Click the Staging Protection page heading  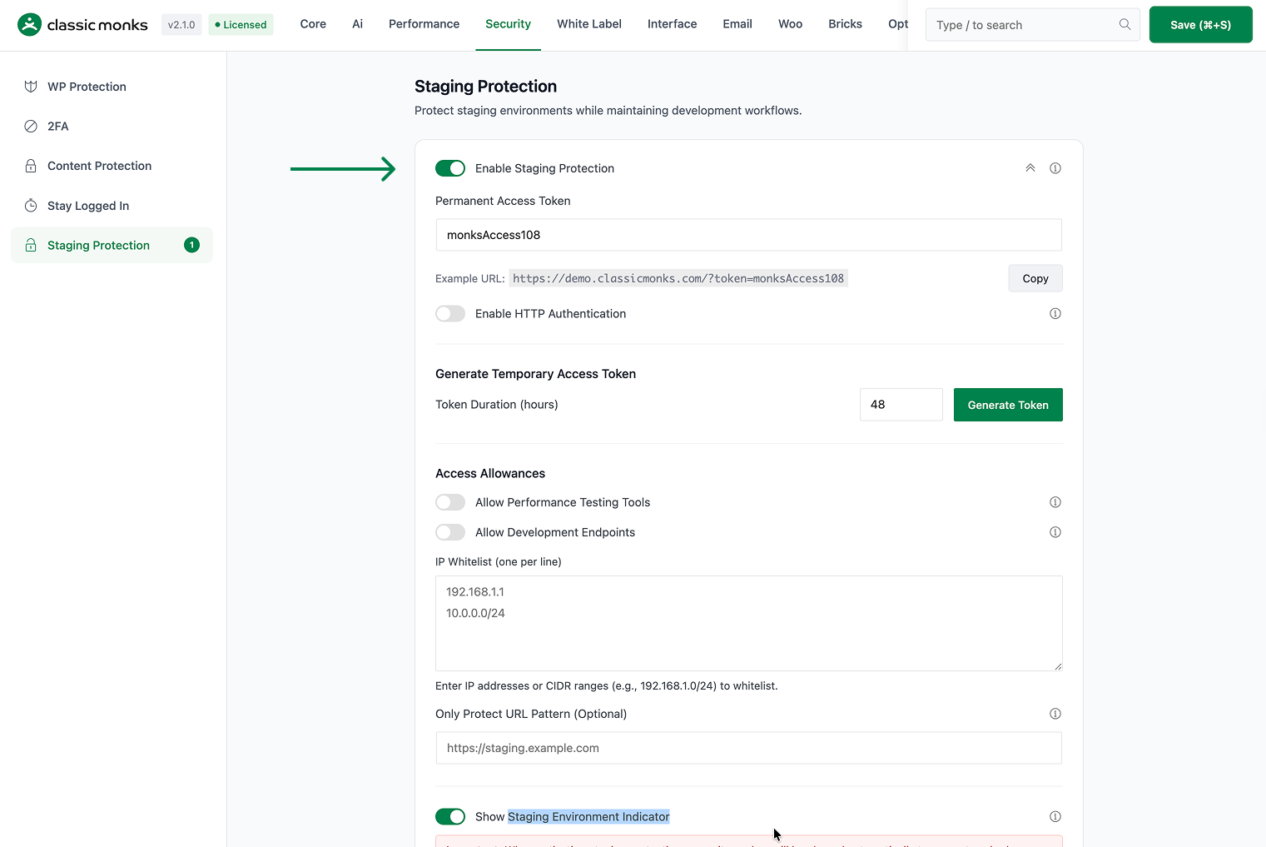pos(485,87)
